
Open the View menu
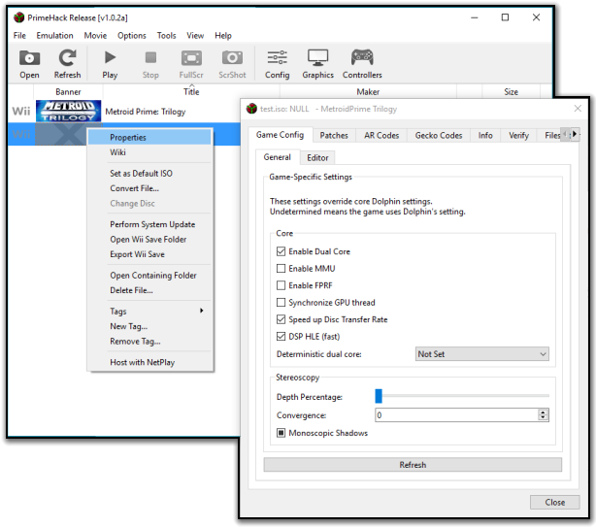(x=195, y=35)
